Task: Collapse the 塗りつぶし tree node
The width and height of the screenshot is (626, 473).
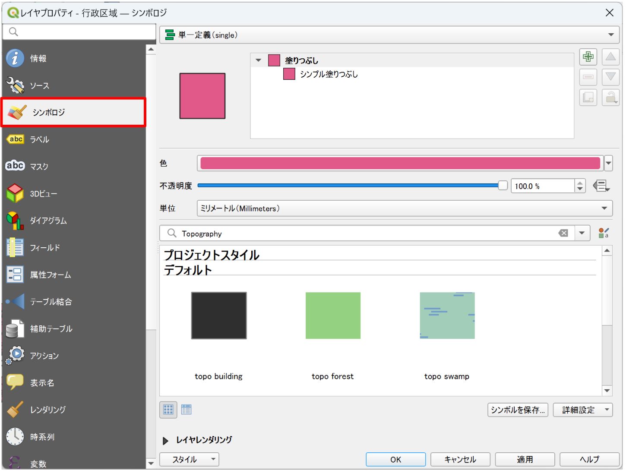Action: (259, 60)
